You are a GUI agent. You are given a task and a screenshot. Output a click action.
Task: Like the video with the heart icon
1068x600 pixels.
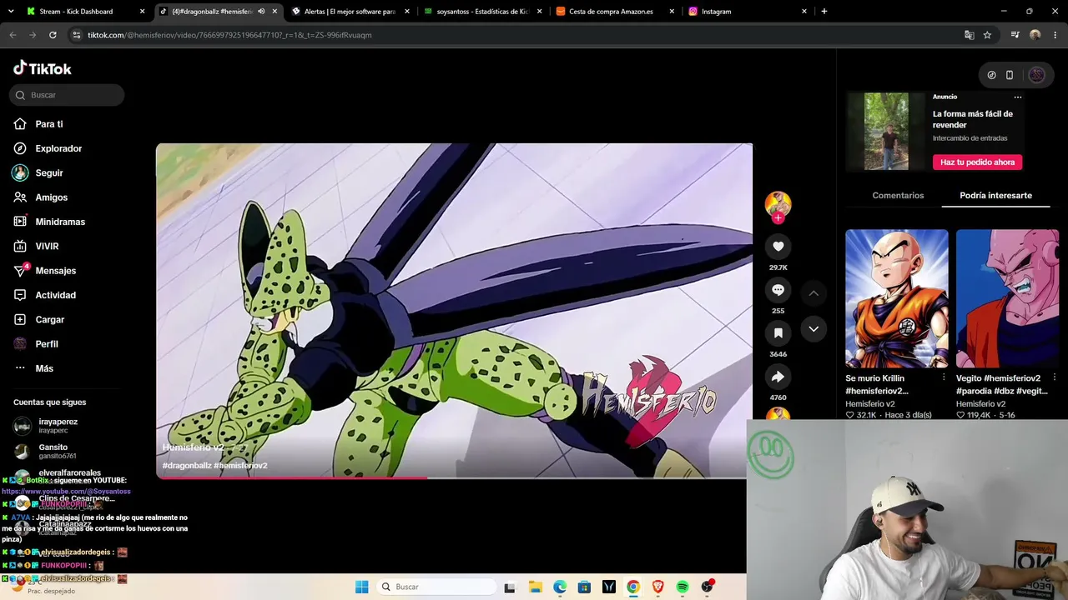778,246
